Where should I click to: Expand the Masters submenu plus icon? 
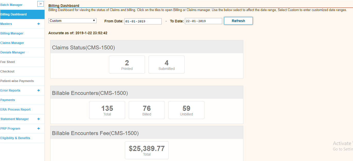[x=39, y=24]
